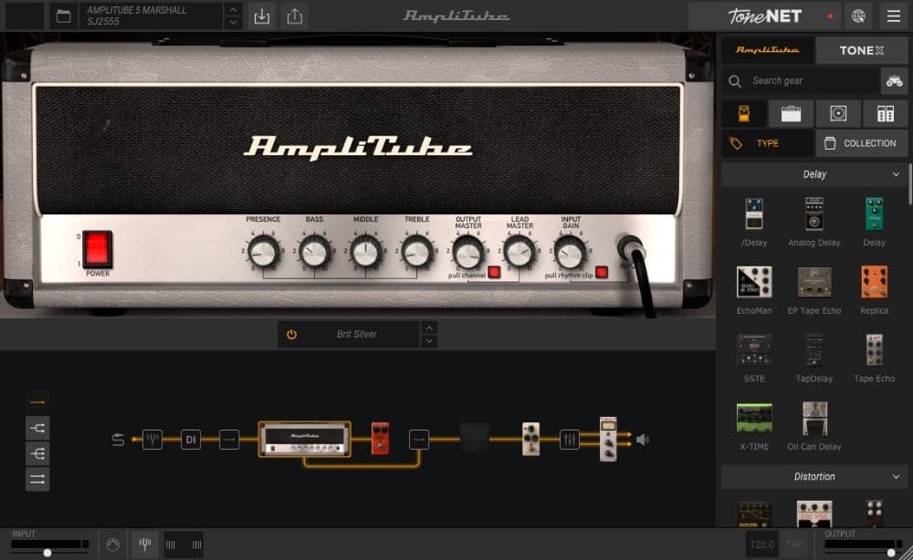Screen dimensions: 913x560
Task: Open the preset browser folder icon
Action: coord(64,16)
